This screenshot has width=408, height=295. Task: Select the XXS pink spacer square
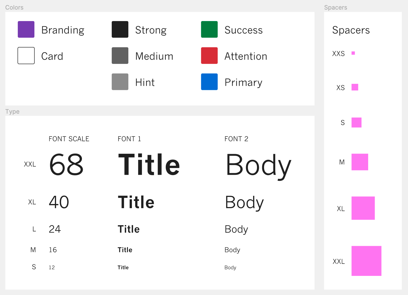(353, 53)
